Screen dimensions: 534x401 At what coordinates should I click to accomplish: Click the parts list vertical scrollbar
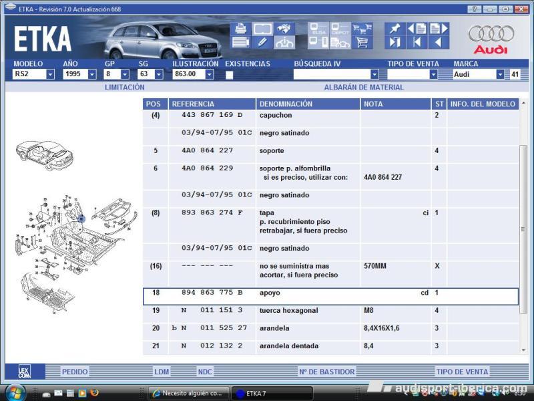523,229
